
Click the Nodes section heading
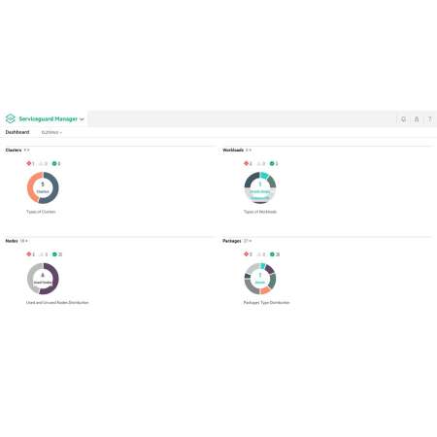pyautogui.click(x=12, y=241)
